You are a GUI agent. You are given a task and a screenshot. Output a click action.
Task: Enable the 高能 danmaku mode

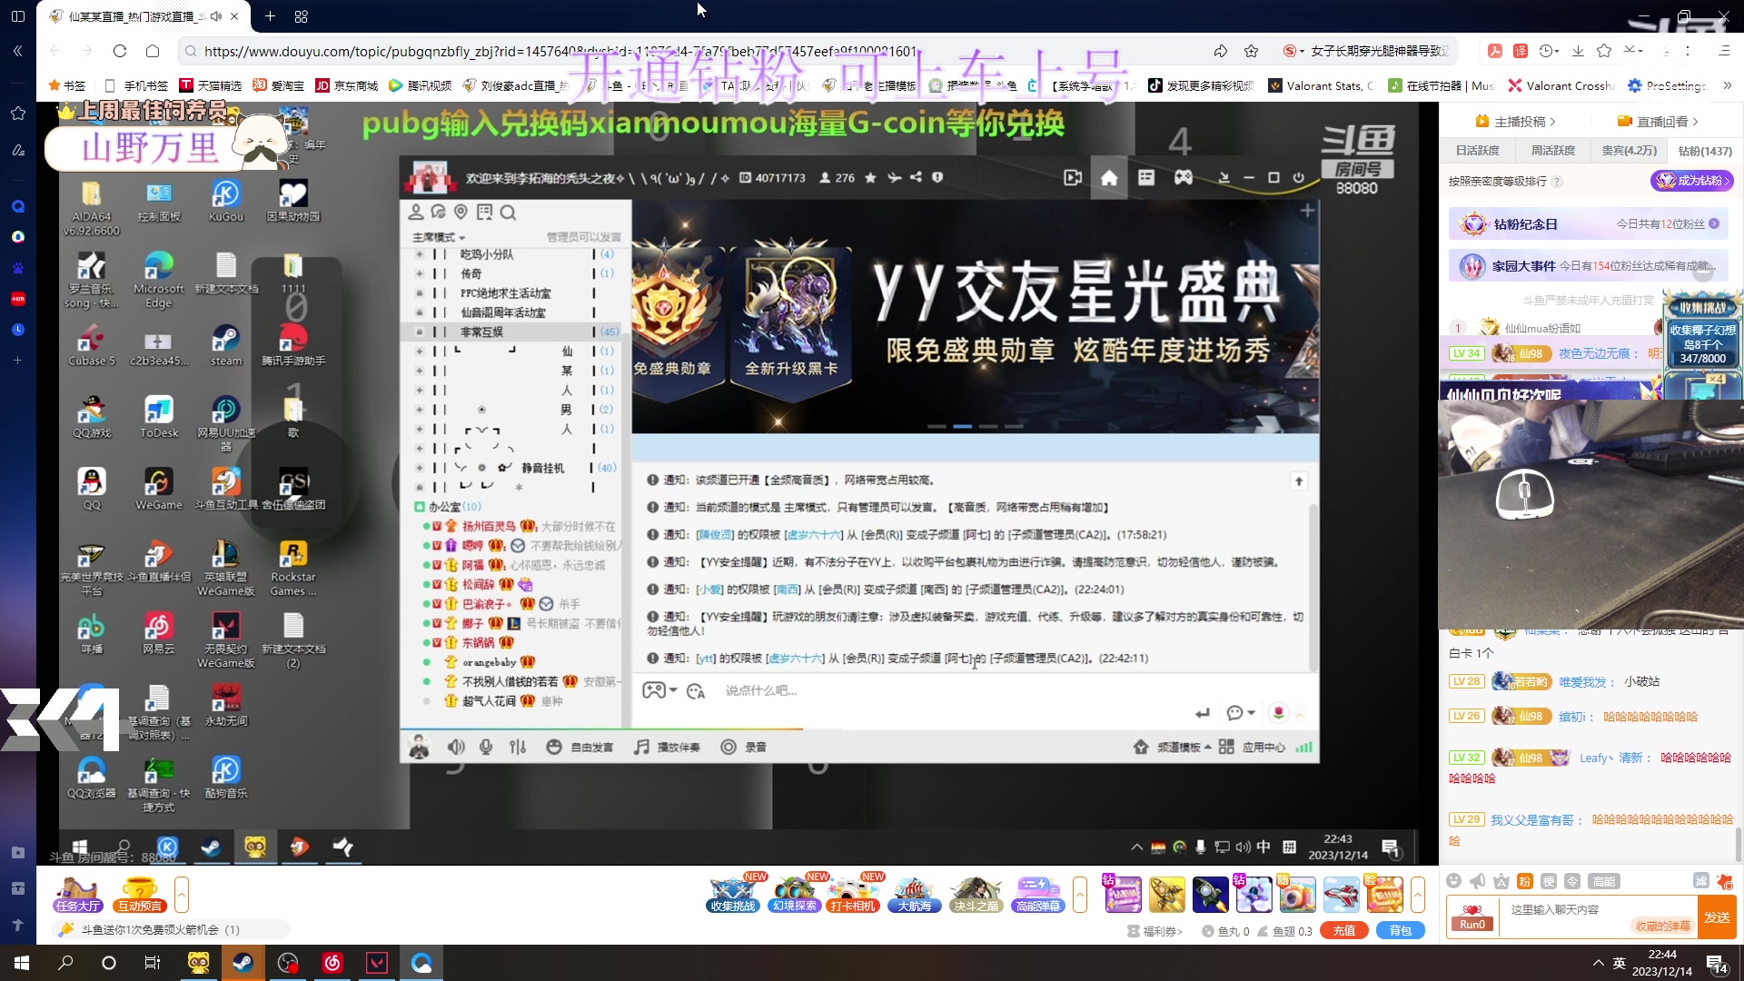[1606, 882]
